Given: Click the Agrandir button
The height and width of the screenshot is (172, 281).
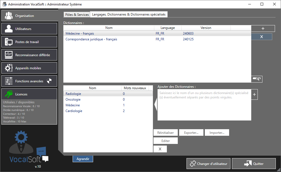Looking at the screenshot, I should (x=83, y=159).
